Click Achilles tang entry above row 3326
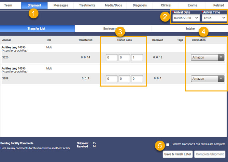The width and height of the screenshot is (228, 162). [14, 49]
